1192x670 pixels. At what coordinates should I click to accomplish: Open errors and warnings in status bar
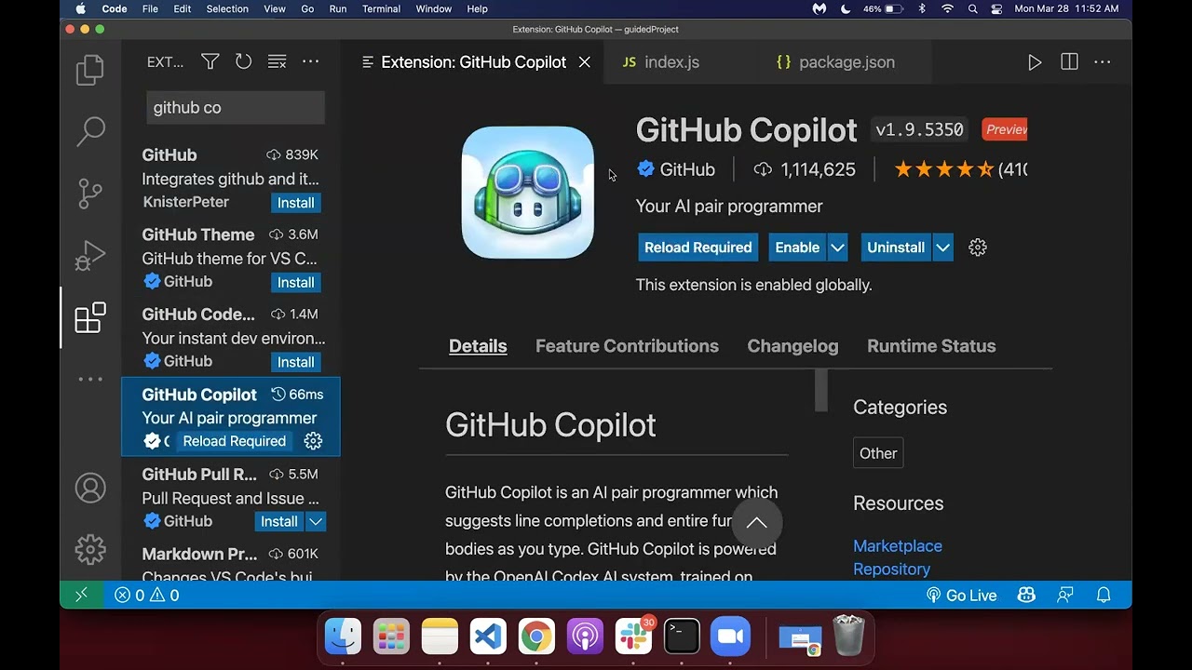click(146, 595)
